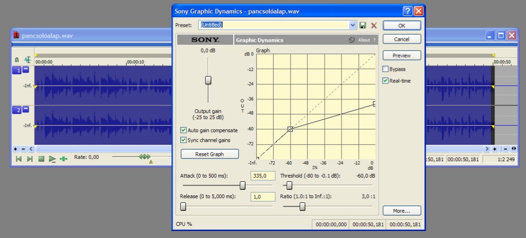
Task: Click the scroll right arrow in data window
Action: pos(487,149)
